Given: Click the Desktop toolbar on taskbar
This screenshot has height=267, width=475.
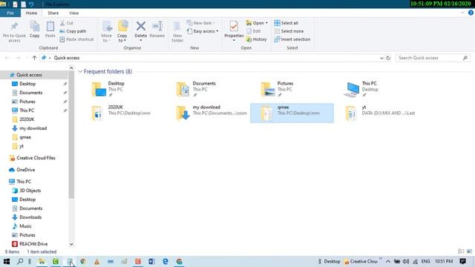Looking at the screenshot, I should [332, 261].
